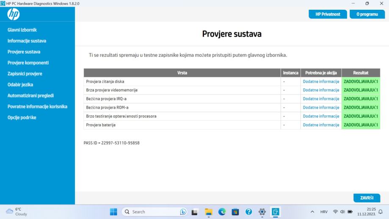Open Opcije podrške
389x219 pixels.
(22, 117)
